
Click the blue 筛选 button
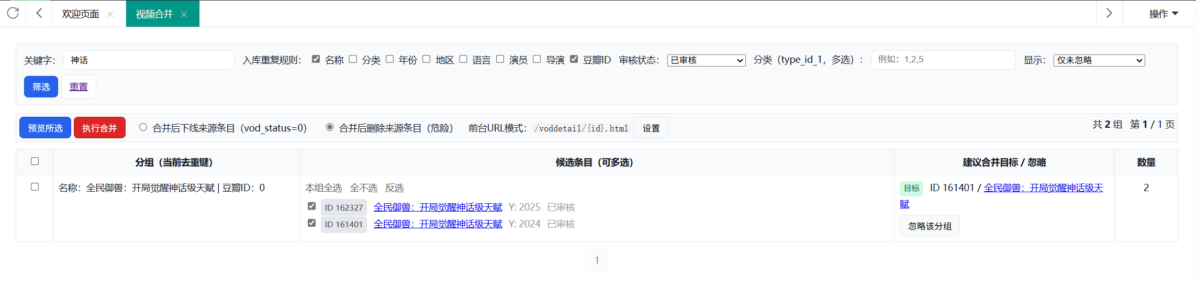(x=41, y=87)
